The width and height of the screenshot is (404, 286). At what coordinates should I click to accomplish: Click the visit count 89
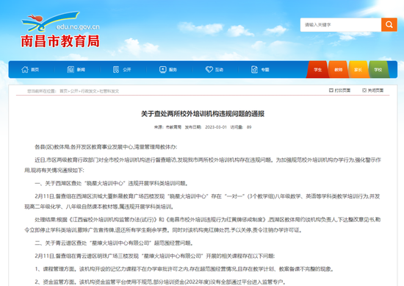(249, 127)
